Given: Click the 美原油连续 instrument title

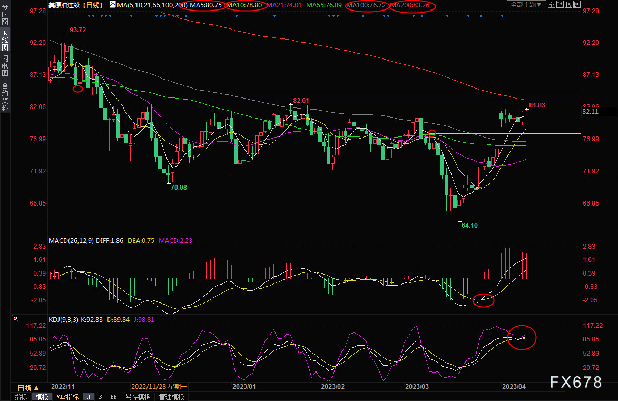Looking at the screenshot, I should click(x=64, y=5).
